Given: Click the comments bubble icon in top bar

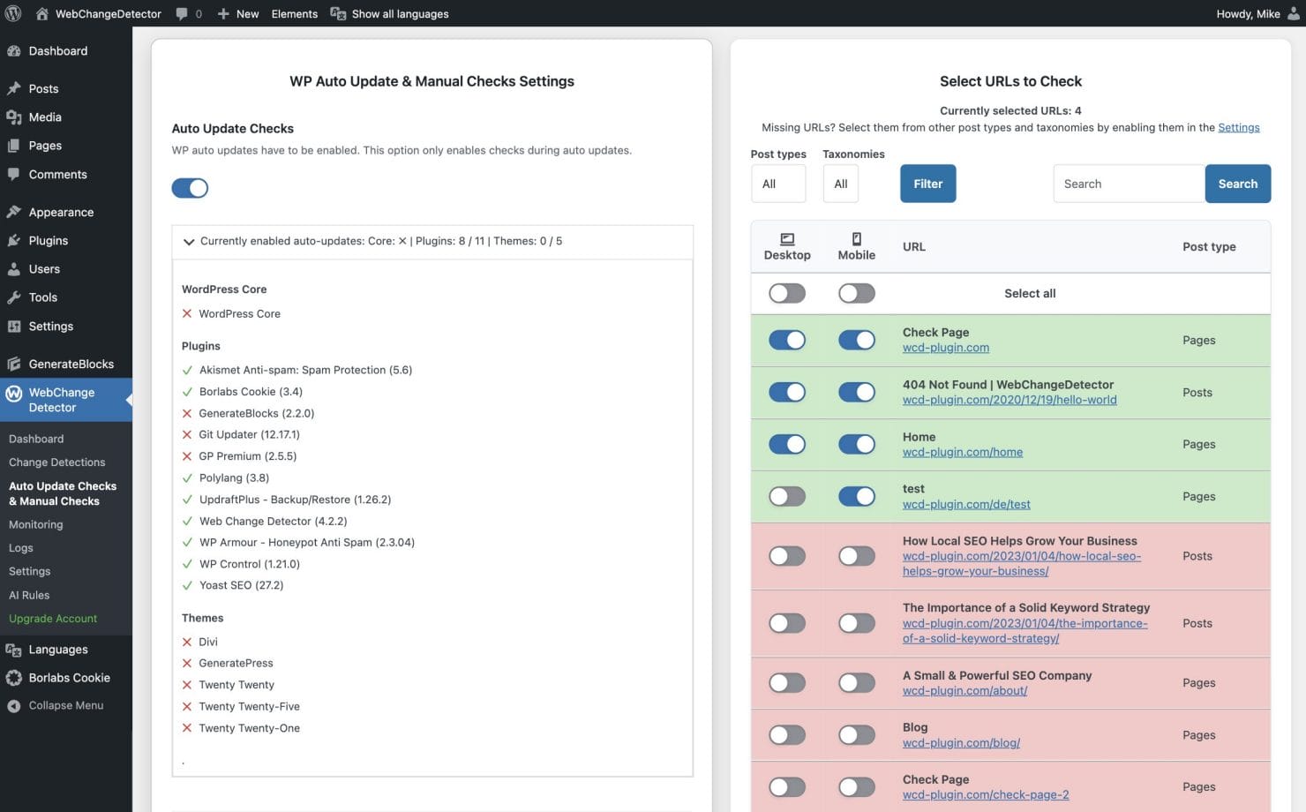Looking at the screenshot, I should point(181,13).
